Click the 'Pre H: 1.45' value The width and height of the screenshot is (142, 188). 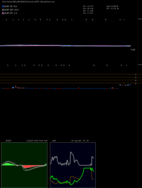(x=88, y=9)
